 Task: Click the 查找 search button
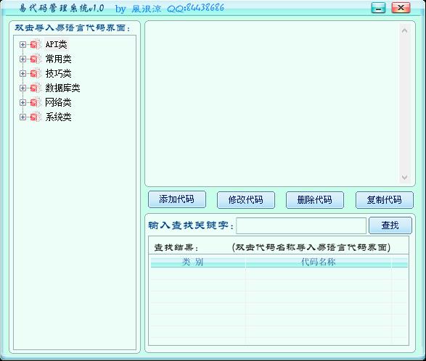[390, 225]
